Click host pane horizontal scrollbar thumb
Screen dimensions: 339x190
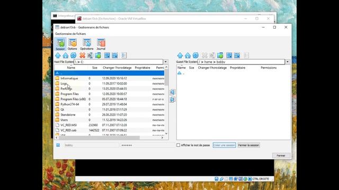(x=99, y=137)
